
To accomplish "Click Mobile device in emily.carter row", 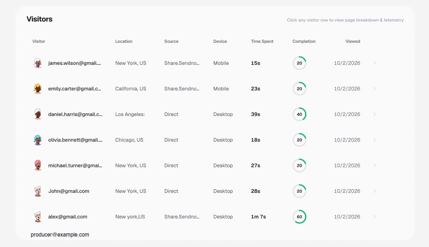I will (221, 89).
